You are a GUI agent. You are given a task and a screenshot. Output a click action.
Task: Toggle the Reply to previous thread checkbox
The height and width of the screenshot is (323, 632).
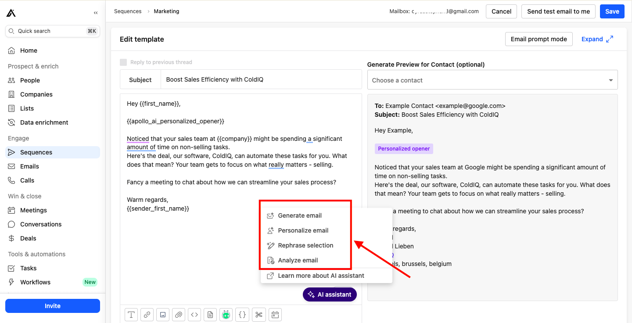pyautogui.click(x=123, y=62)
